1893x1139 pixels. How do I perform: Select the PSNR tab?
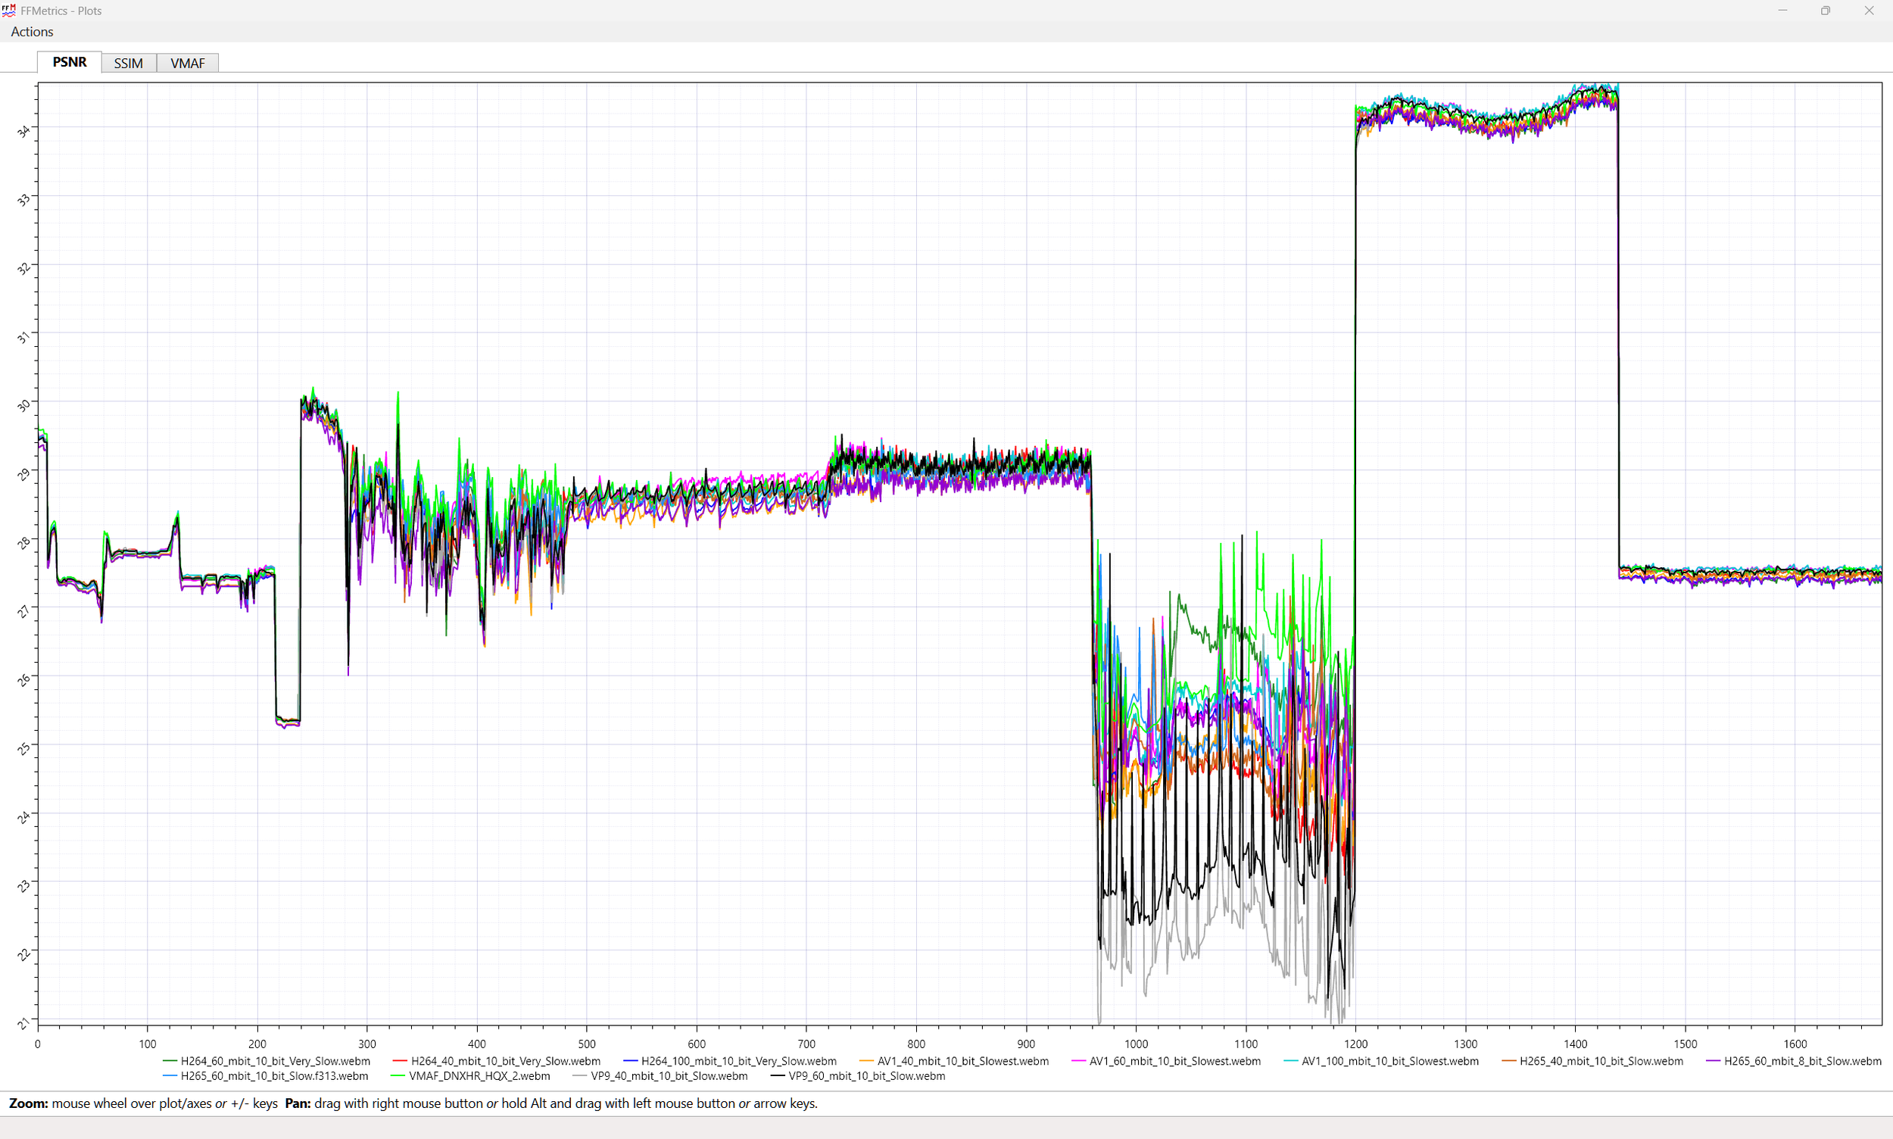69,62
